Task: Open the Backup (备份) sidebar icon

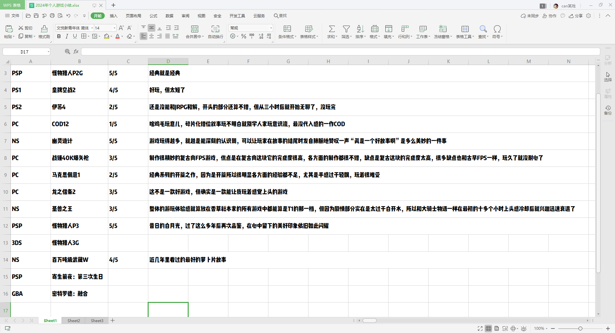Action: (608, 110)
